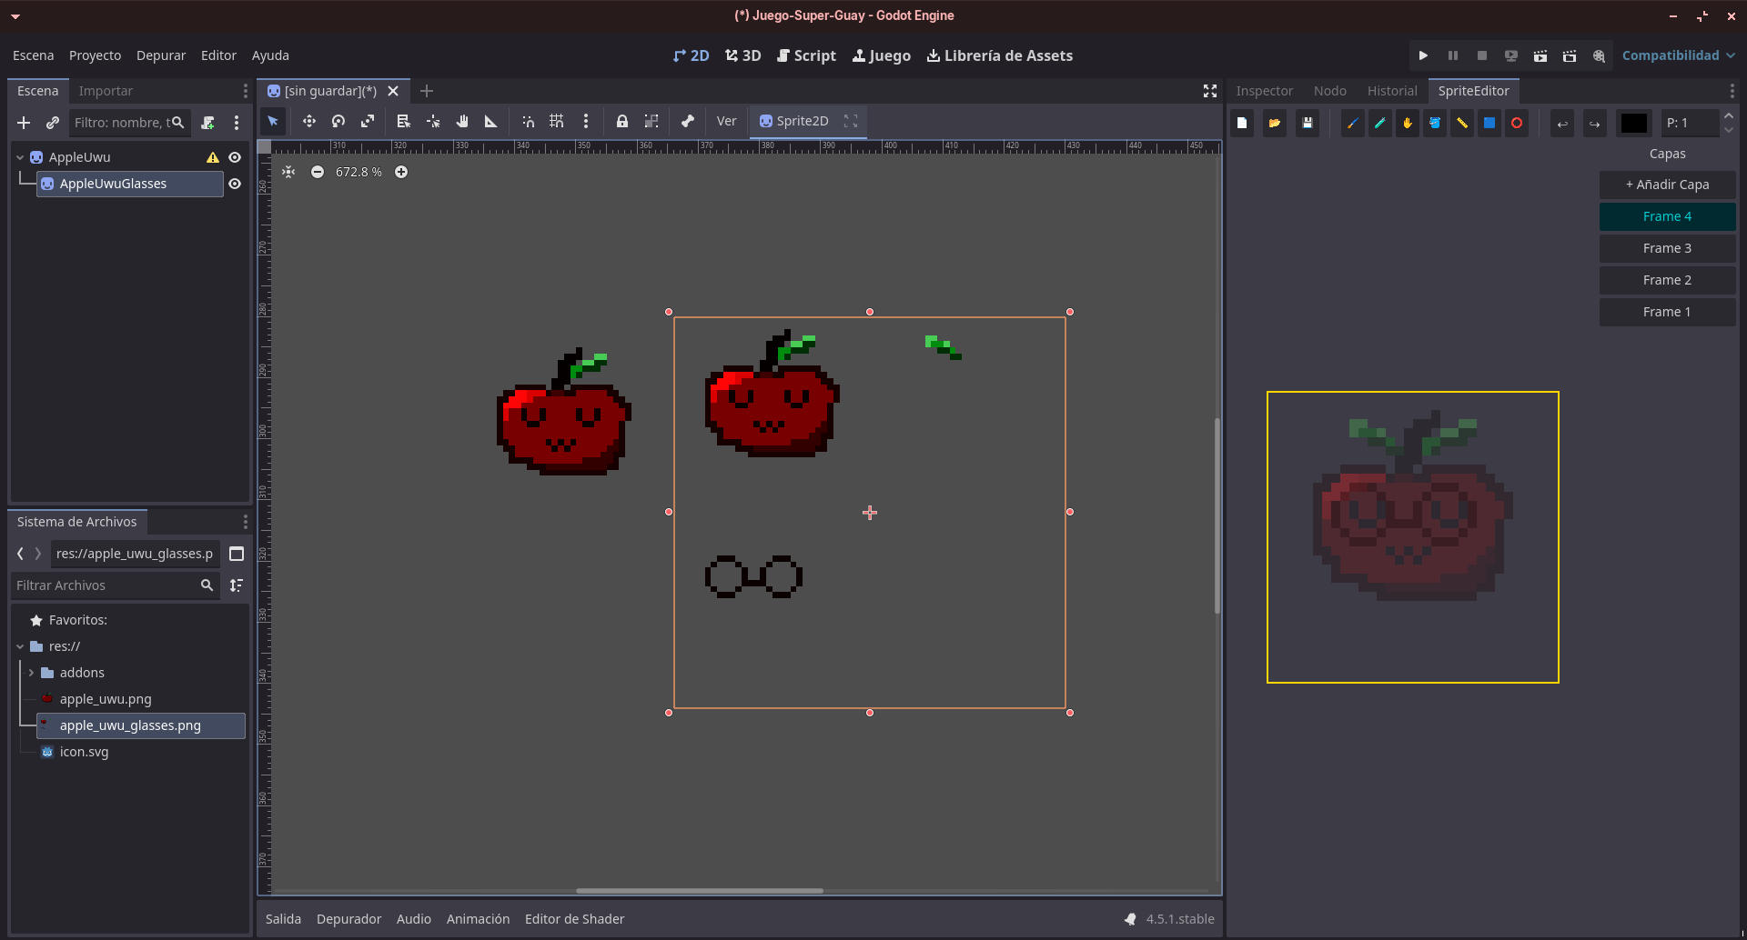Click the play project button
This screenshot has height=940, width=1747.
1423,55
